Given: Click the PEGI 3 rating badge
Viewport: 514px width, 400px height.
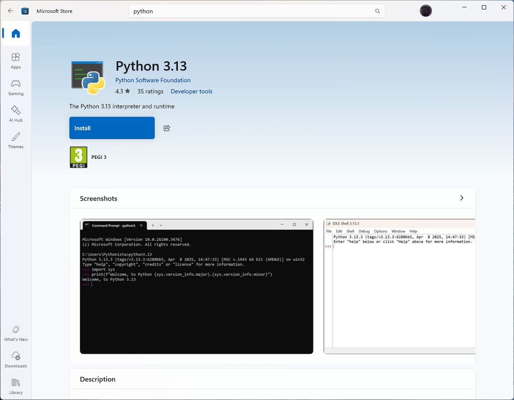Looking at the screenshot, I should (79, 157).
